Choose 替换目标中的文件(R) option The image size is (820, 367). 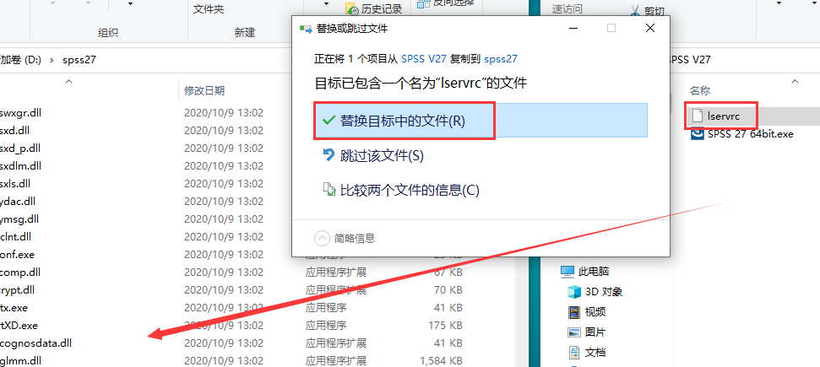click(x=403, y=121)
